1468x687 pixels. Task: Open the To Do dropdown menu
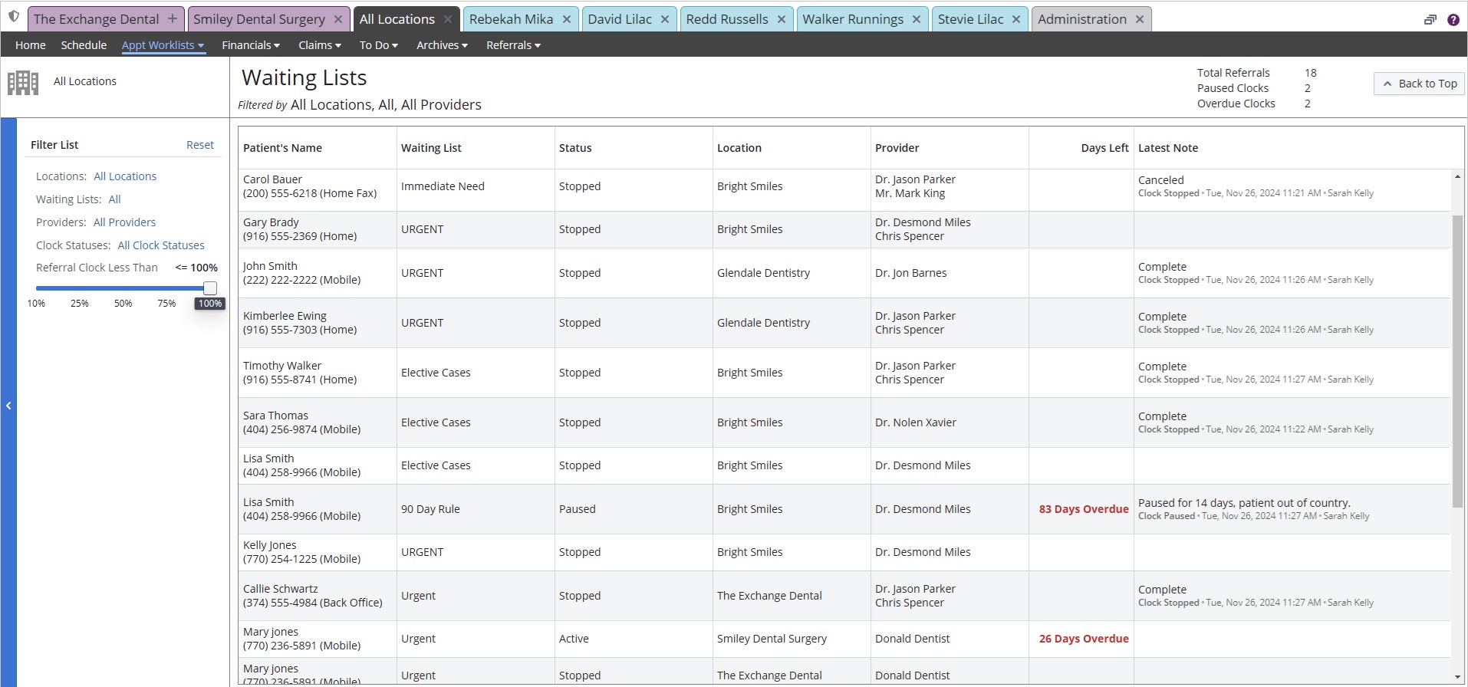click(x=379, y=45)
